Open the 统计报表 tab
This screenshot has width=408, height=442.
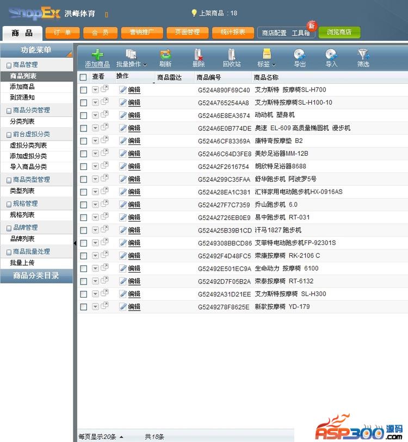233,33
